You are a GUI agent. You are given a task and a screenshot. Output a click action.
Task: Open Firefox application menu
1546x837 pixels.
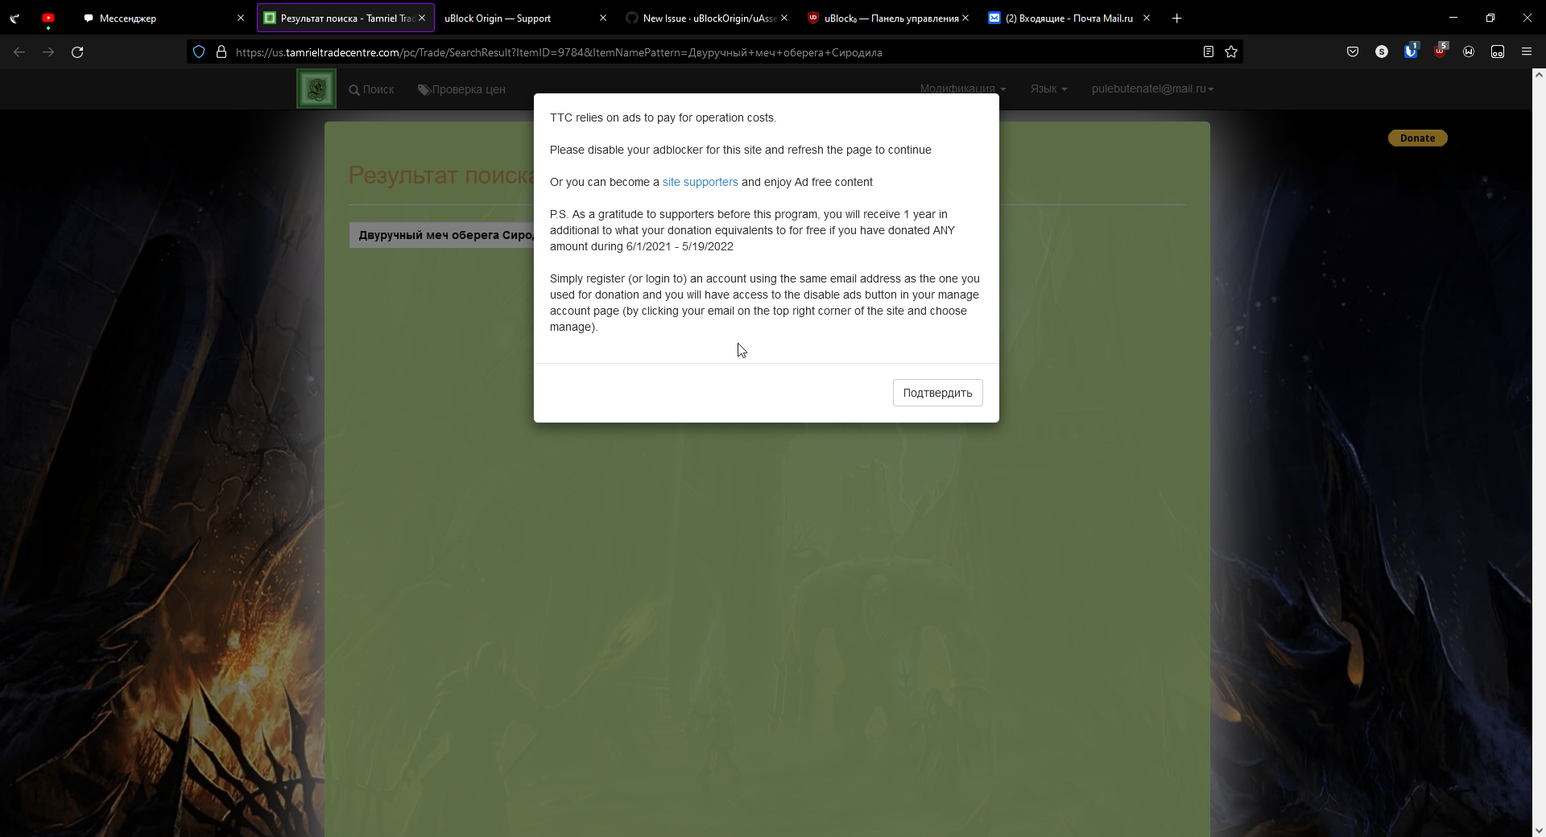pyautogui.click(x=1527, y=51)
